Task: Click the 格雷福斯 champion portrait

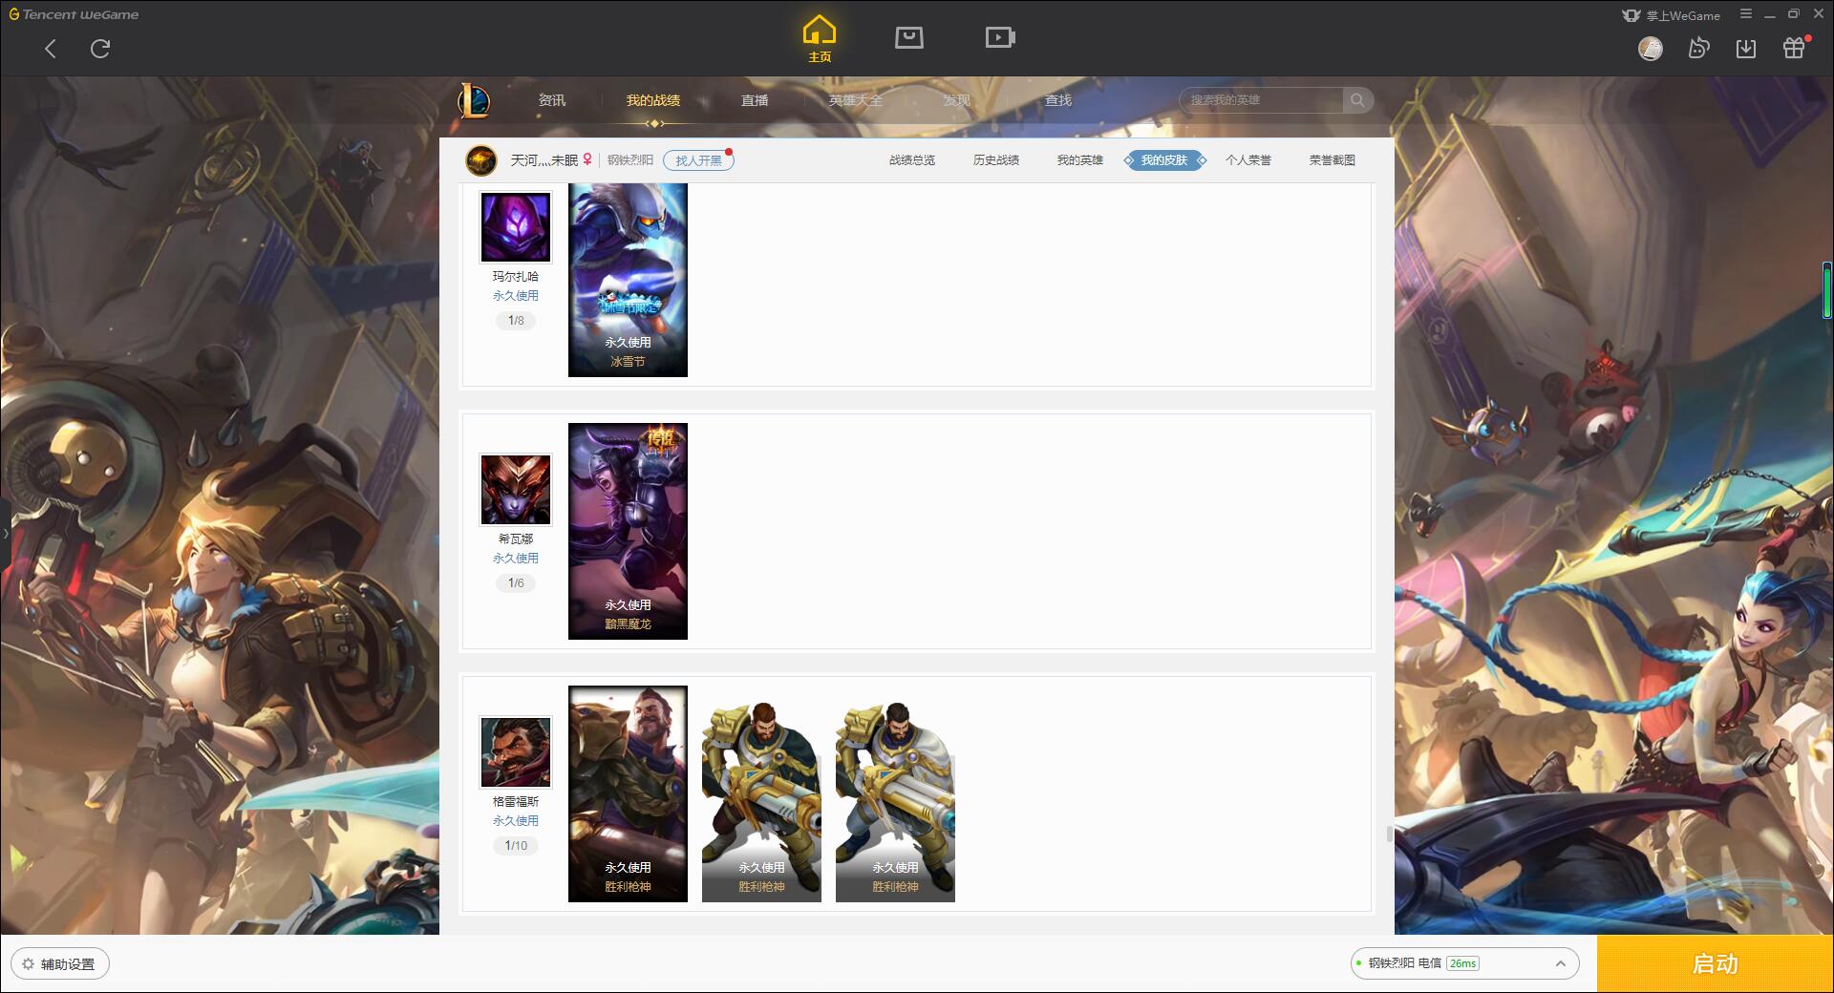Action: click(516, 752)
